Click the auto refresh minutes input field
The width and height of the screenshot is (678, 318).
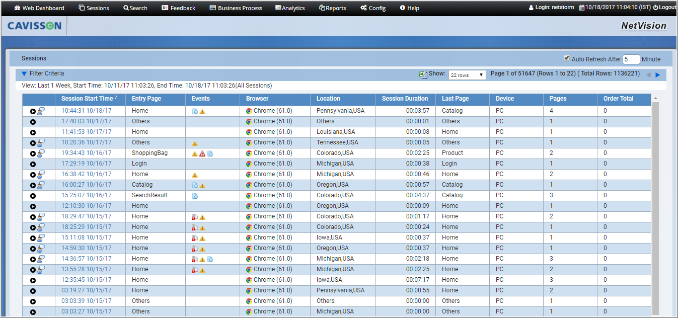(631, 59)
